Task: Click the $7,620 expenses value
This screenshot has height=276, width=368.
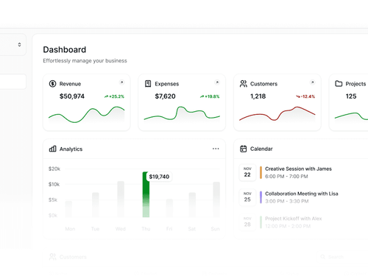Action: (165, 96)
